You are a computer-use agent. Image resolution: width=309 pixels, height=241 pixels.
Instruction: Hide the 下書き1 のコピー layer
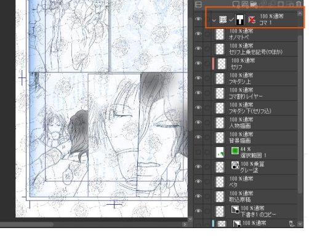tap(198, 211)
